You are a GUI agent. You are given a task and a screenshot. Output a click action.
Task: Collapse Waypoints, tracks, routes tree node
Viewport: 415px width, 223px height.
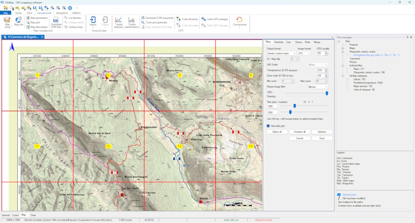(x=343, y=51)
